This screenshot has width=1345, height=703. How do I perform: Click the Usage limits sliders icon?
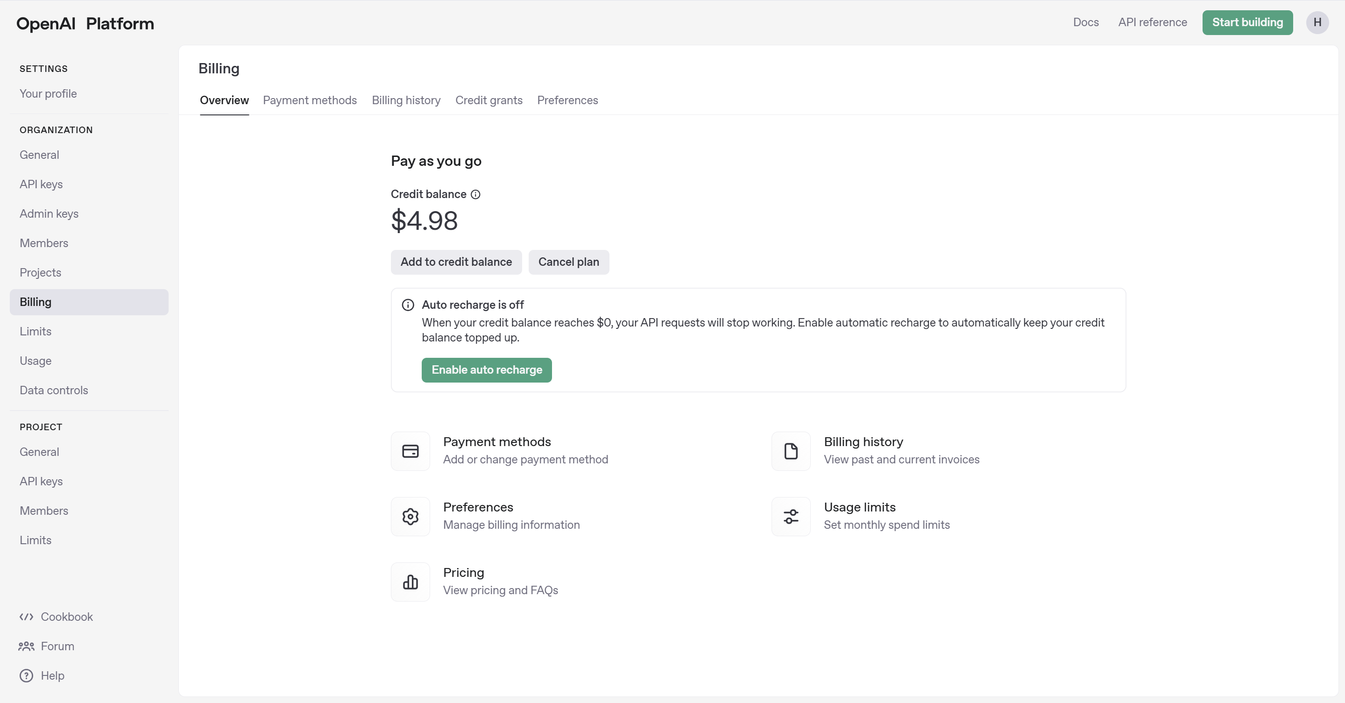pyautogui.click(x=791, y=517)
